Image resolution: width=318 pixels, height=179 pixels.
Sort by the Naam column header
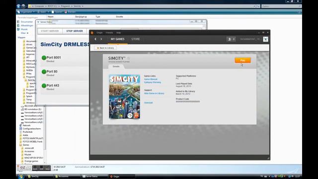coord(51,16)
